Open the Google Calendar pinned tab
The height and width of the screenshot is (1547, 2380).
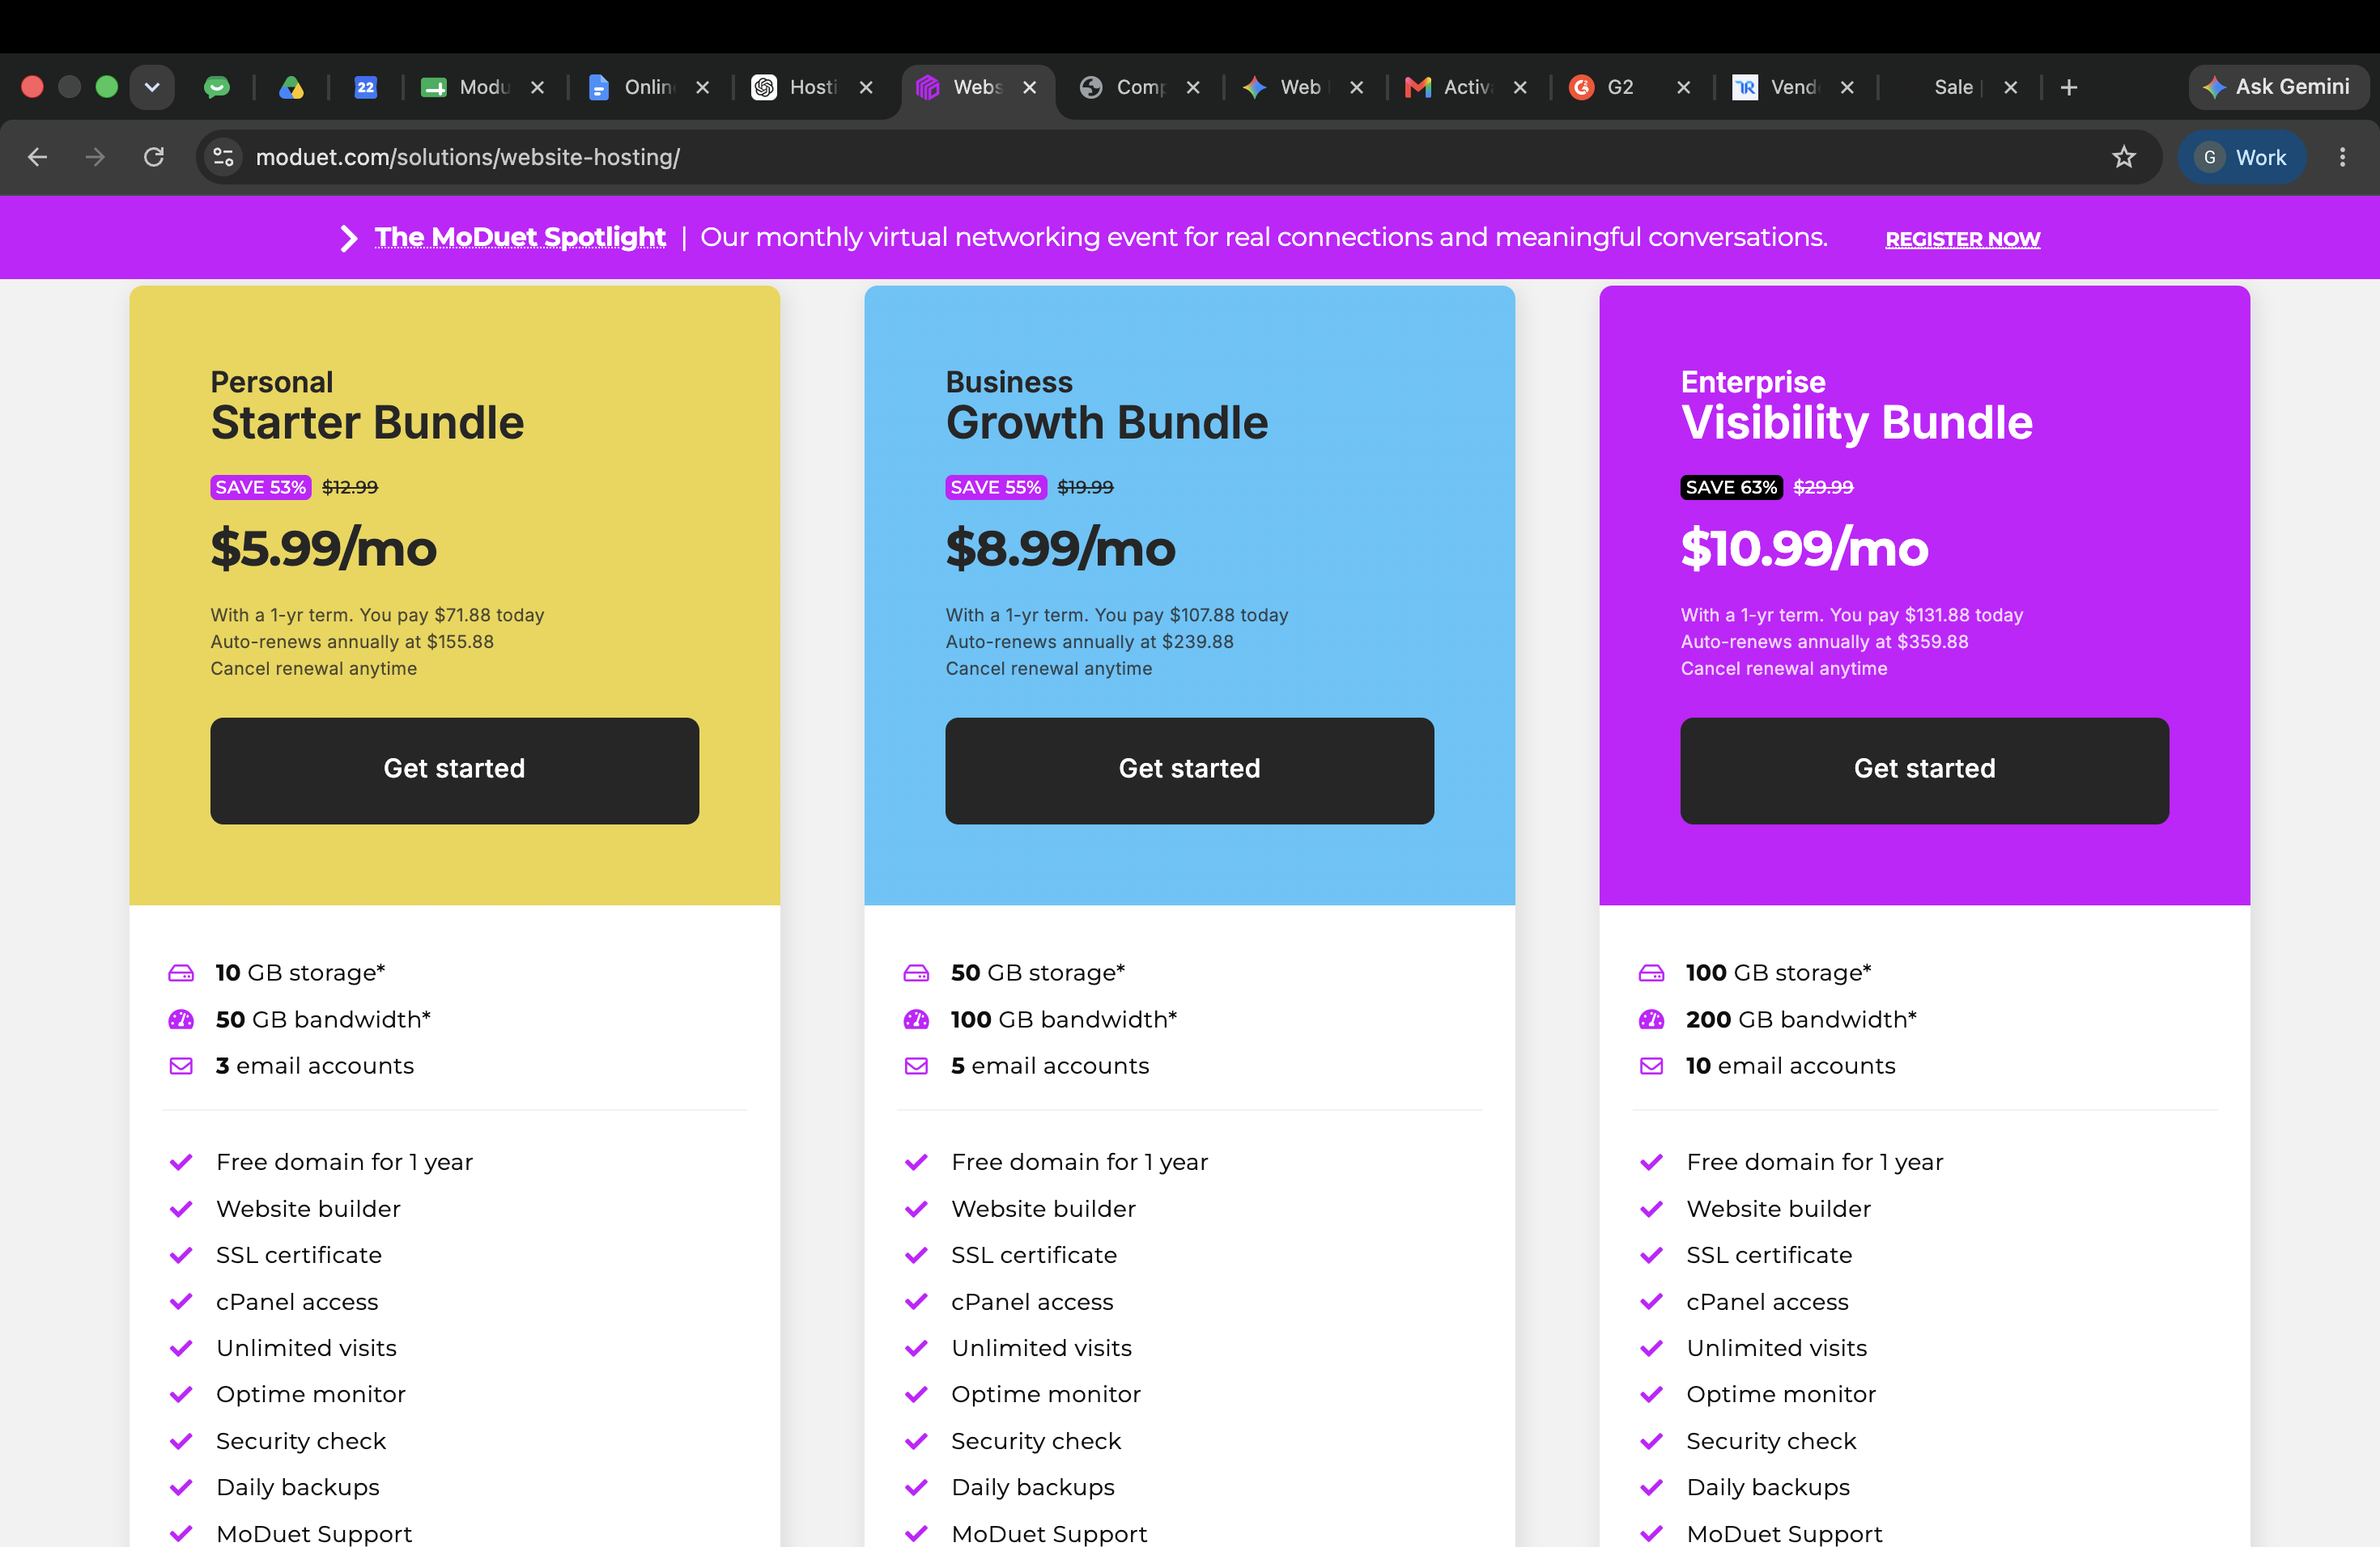pyautogui.click(x=366, y=88)
